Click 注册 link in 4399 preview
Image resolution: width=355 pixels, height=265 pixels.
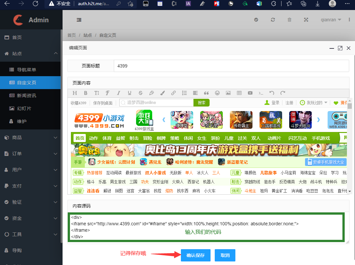289,103
